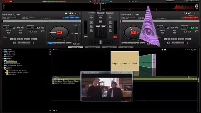Double loop length on left deck
201x113 pixels.
coord(36,39)
